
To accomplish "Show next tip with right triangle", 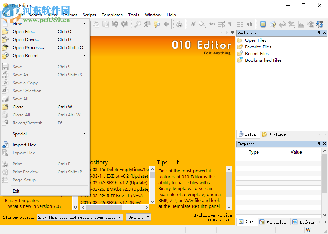I will coord(178,162).
